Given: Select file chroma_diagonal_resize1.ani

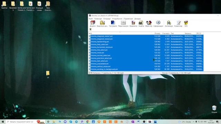Looking at the screenshot, I should pyautogui.click(x=146, y=36).
